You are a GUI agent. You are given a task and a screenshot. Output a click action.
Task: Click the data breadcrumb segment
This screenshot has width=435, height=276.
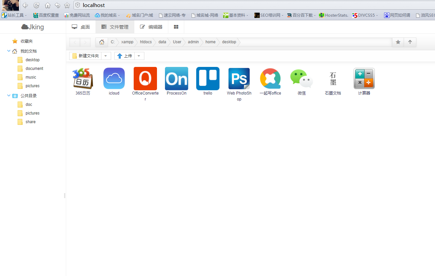coord(162,42)
